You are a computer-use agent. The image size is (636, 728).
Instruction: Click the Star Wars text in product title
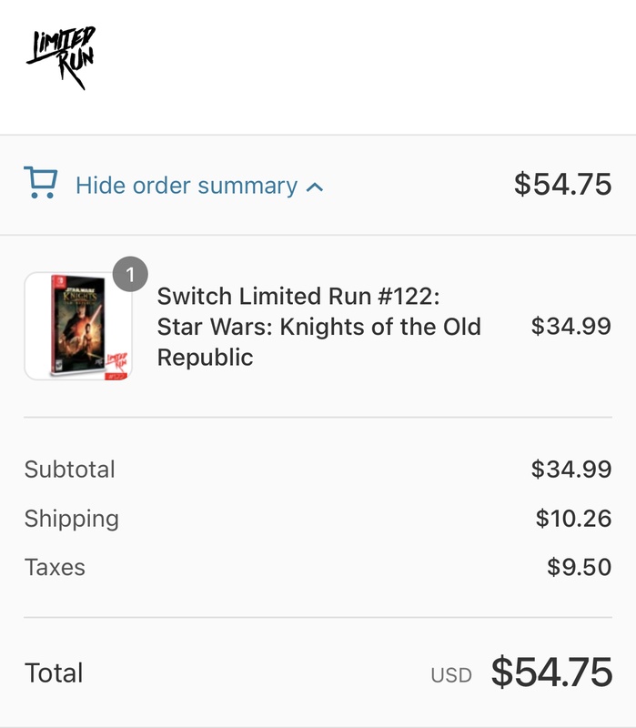point(214,327)
